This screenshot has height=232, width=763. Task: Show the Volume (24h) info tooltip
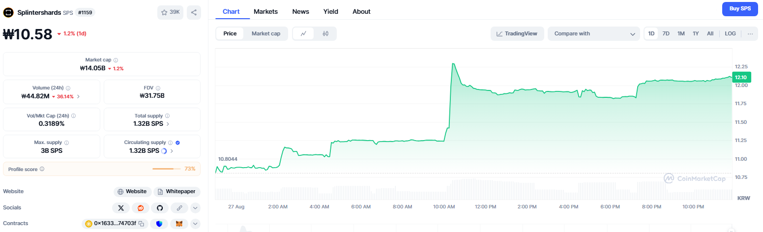68,88
